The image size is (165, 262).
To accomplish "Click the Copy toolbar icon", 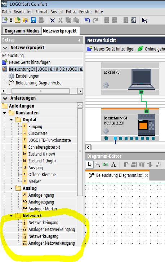I will (x=68, y=20).
